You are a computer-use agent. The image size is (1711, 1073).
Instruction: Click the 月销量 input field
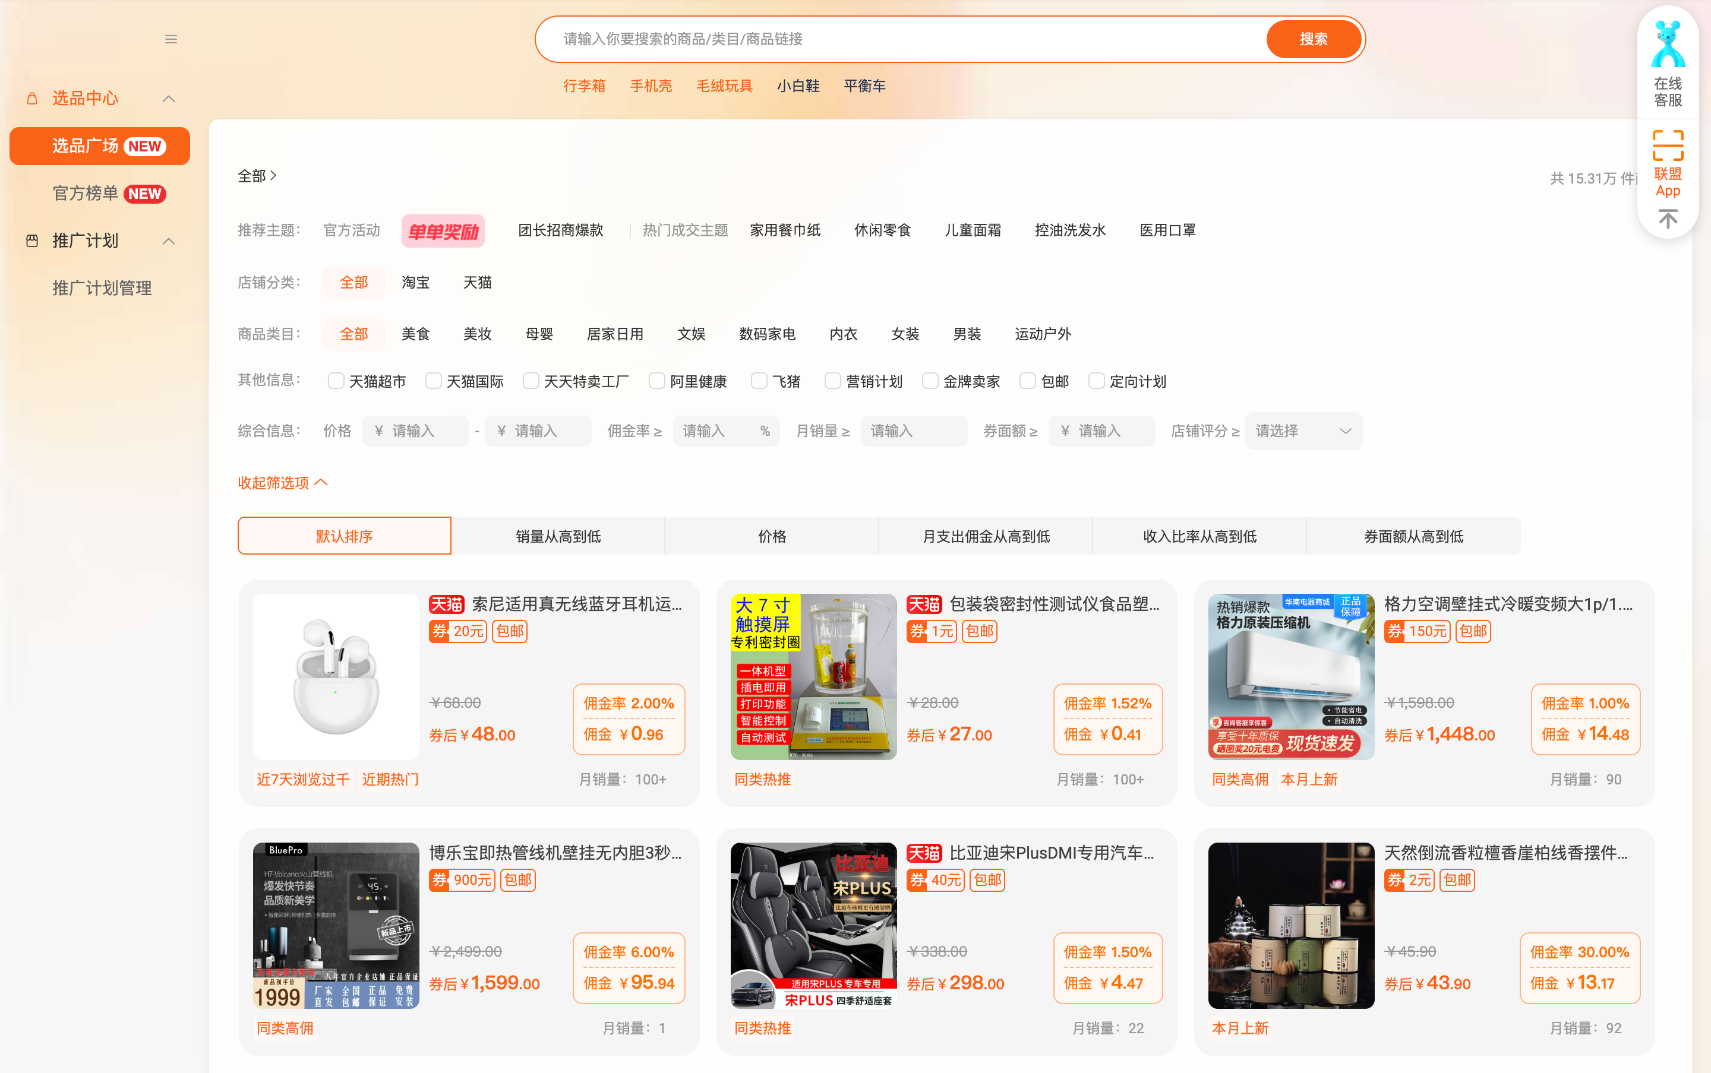(914, 431)
